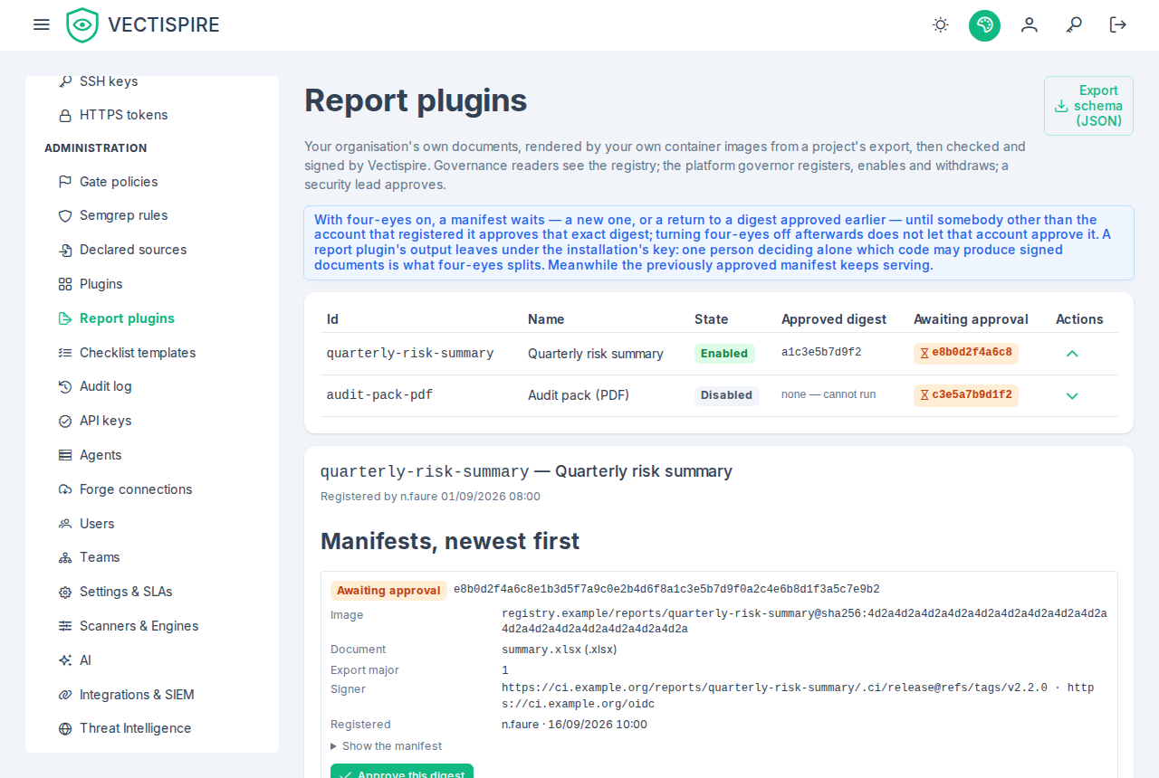The width and height of the screenshot is (1159, 778).
Task: Click the Report plugins export icon
Action: (x=65, y=318)
